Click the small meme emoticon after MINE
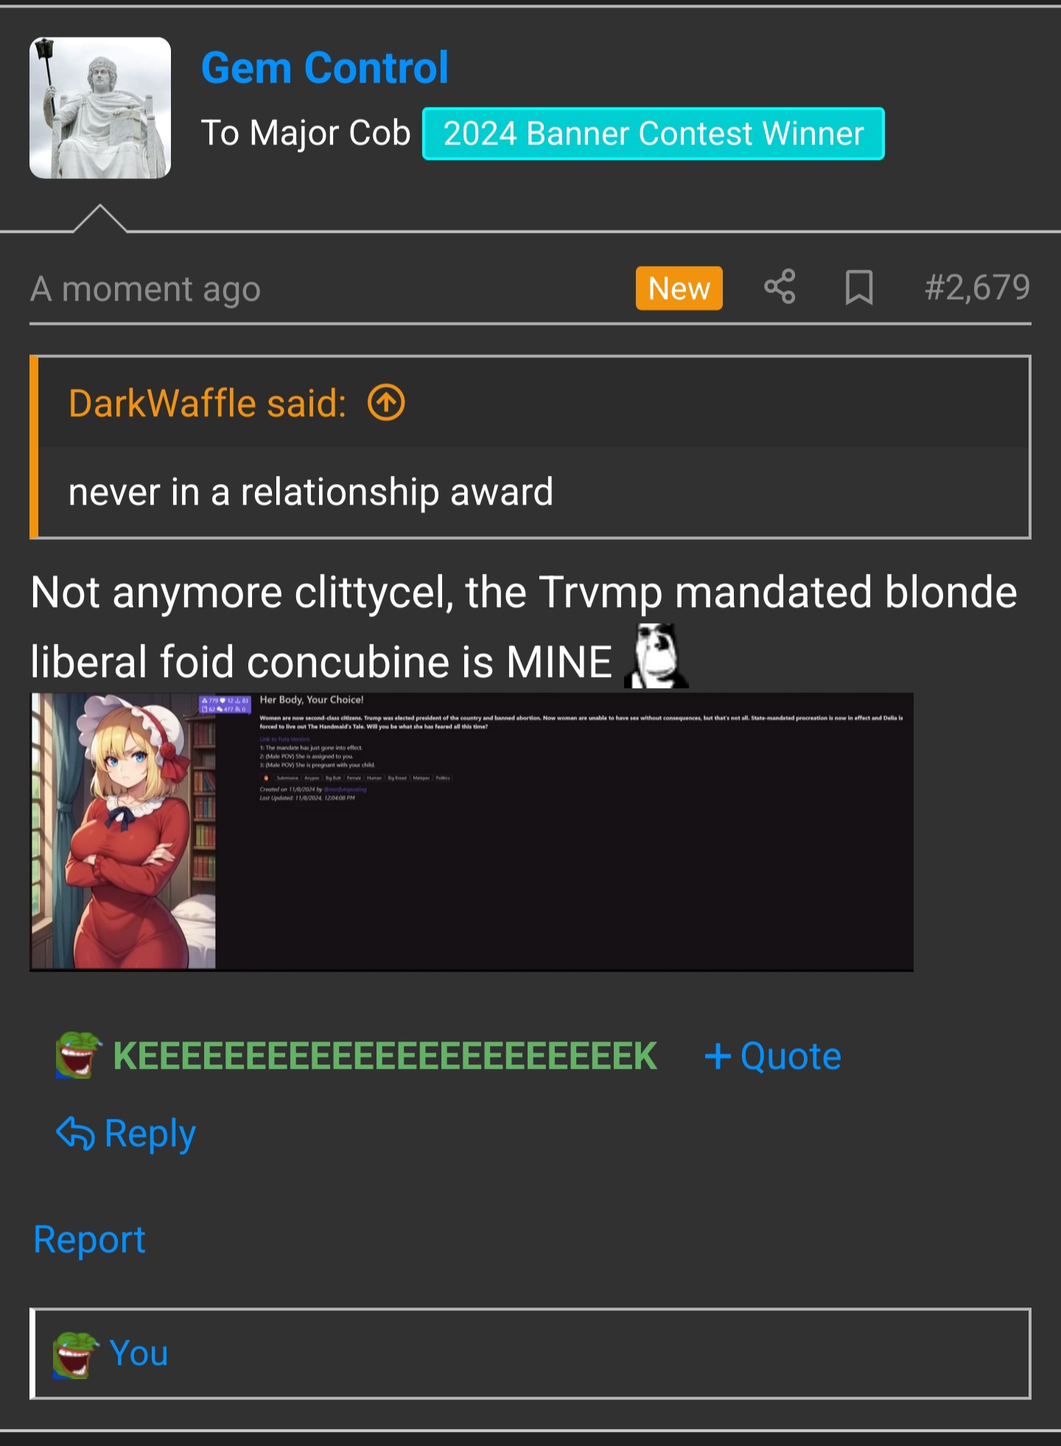This screenshot has height=1446, width=1061. pos(656,656)
